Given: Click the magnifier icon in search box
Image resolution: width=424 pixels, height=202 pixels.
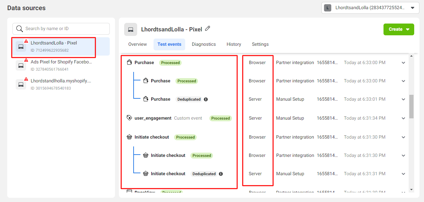Looking at the screenshot, I should point(20,29).
